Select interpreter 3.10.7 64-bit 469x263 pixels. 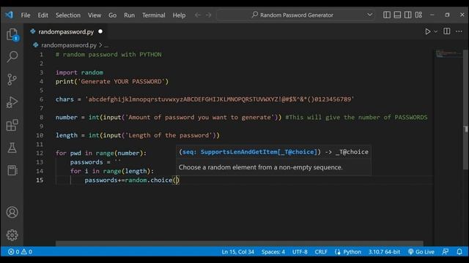[384, 252]
